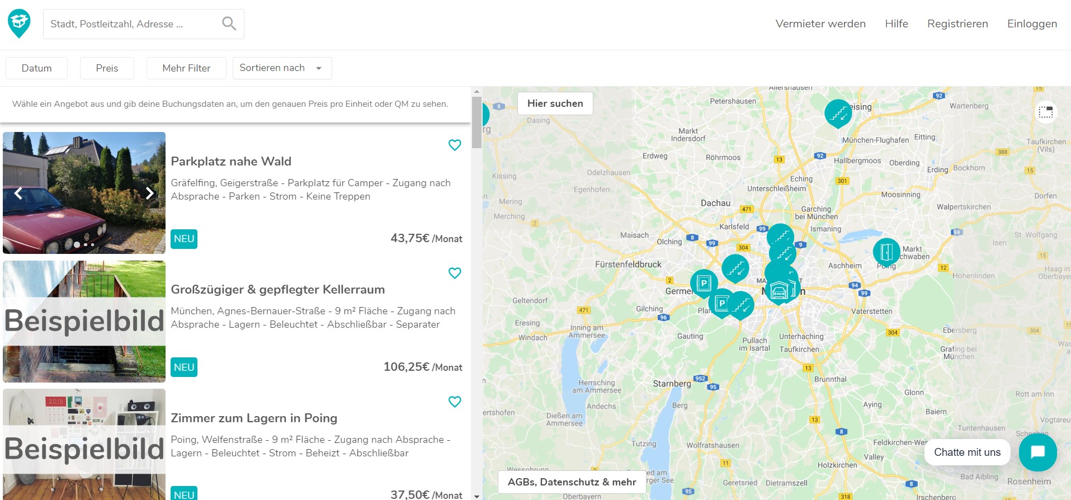
Task: Favorite the Großzügiger & gepflegter Kellerraum listing
Action: coord(455,273)
